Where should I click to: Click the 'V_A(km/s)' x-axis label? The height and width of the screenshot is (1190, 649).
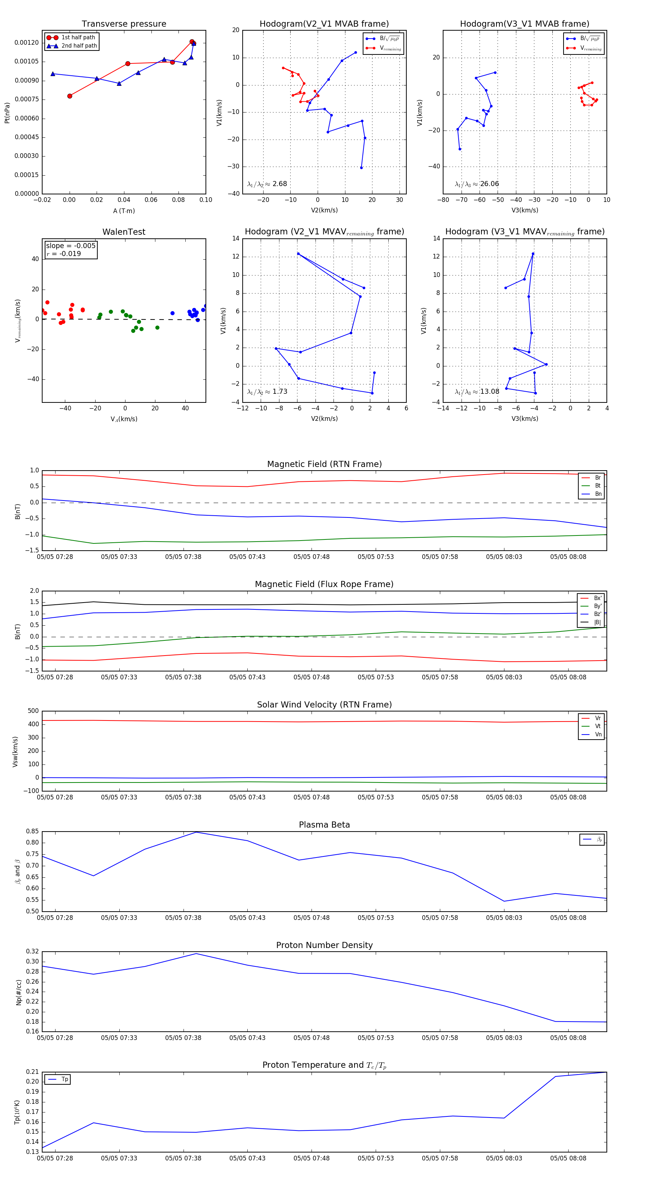tap(124, 419)
